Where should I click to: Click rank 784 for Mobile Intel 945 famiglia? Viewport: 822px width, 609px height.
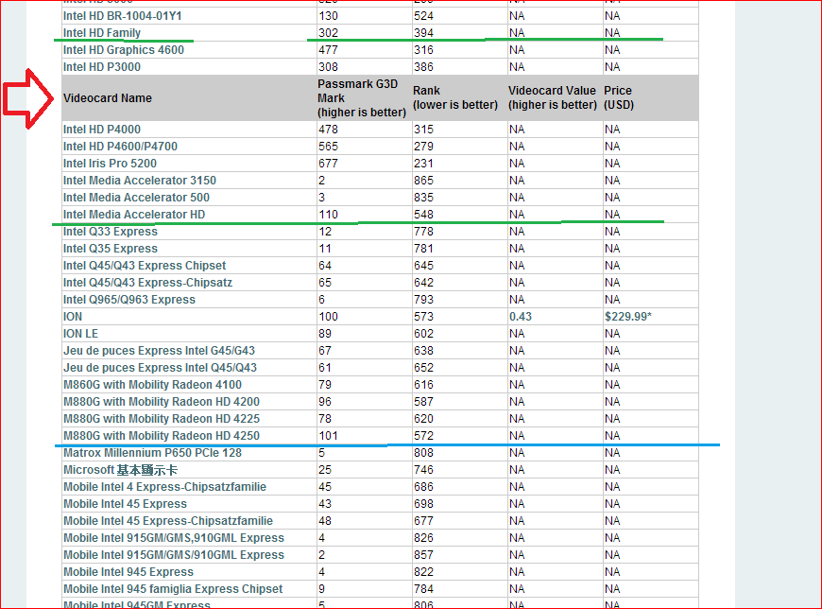pyautogui.click(x=423, y=589)
